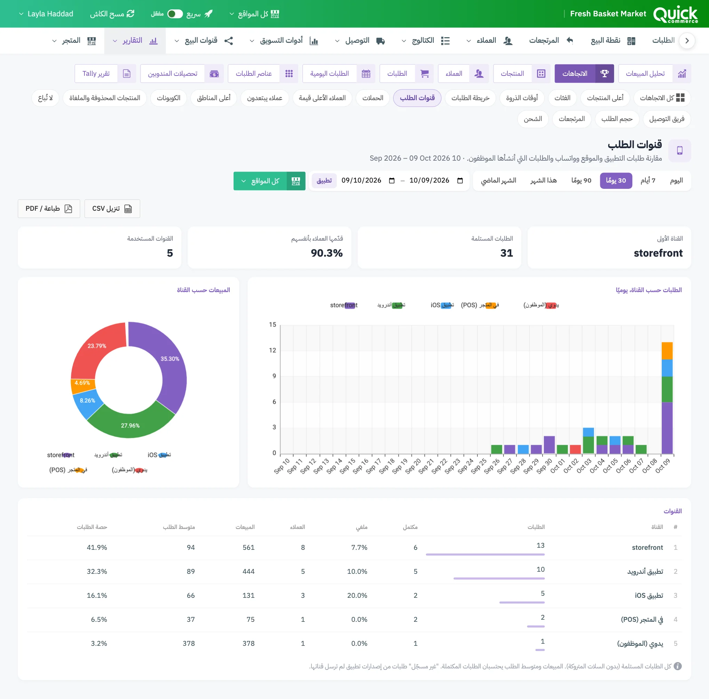Click the green 27.96% donut slice
This screenshot has height=699, width=709.
tap(130, 426)
